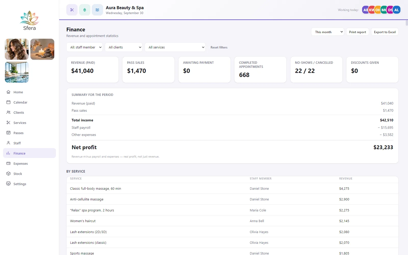Click the Expenses card icon in the sidebar
The height and width of the screenshot is (255, 408).
pyautogui.click(x=8, y=163)
